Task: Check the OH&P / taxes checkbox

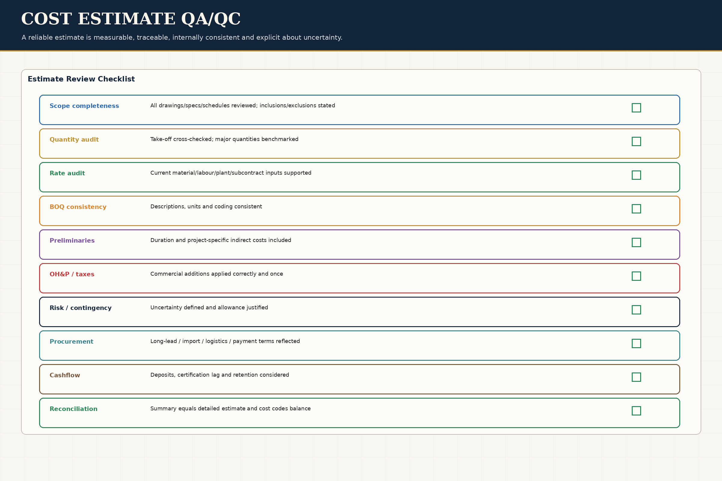Action: click(x=636, y=276)
